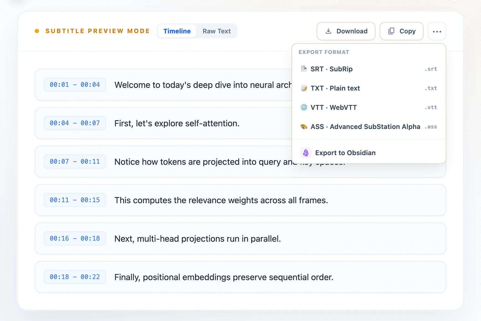The width and height of the screenshot is (481, 321).
Task: Click the .txt extension label
Action: click(431, 88)
